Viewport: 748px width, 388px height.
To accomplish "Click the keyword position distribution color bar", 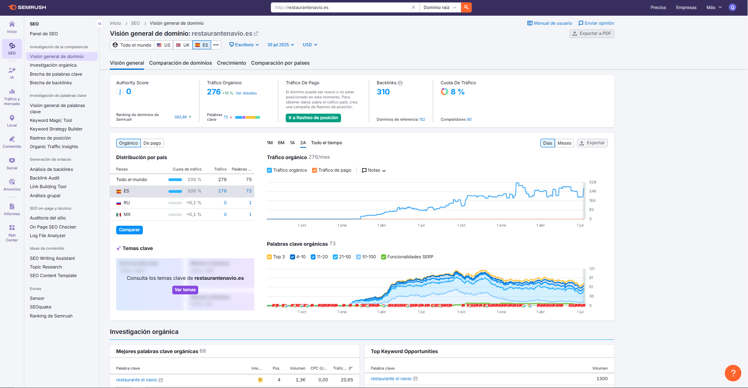I will coord(248,117).
